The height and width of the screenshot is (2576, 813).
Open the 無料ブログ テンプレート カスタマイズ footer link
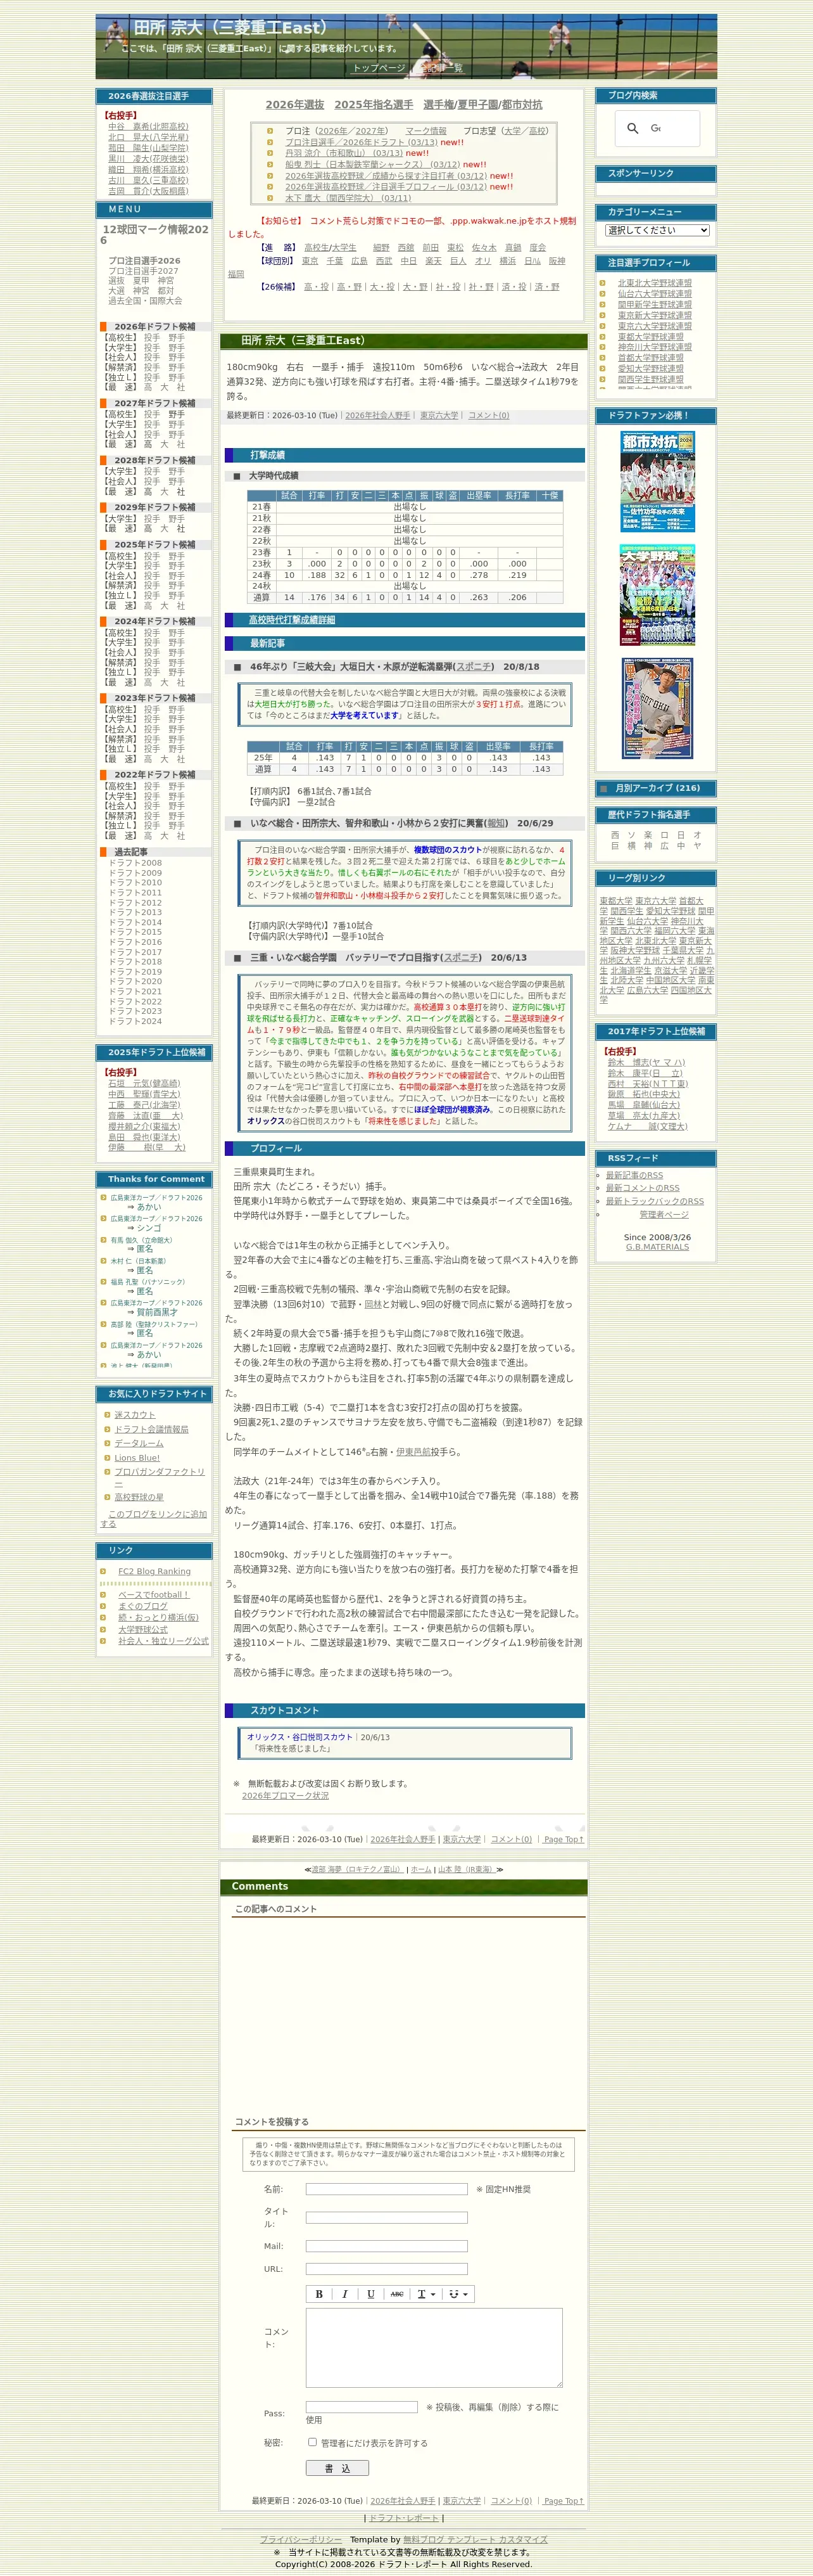click(x=474, y=2539)
